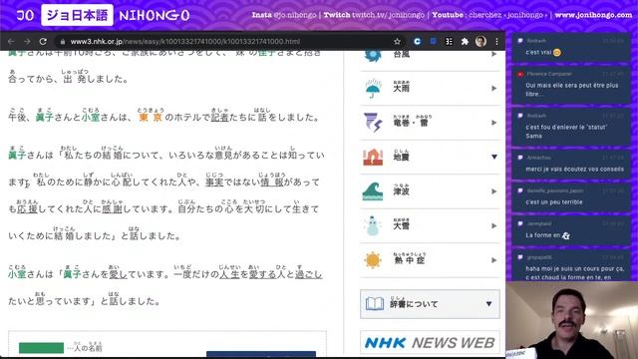Expand the 津波 row arrow
Viewport: 638px width, 359px height.
click(x=494, y=191)
